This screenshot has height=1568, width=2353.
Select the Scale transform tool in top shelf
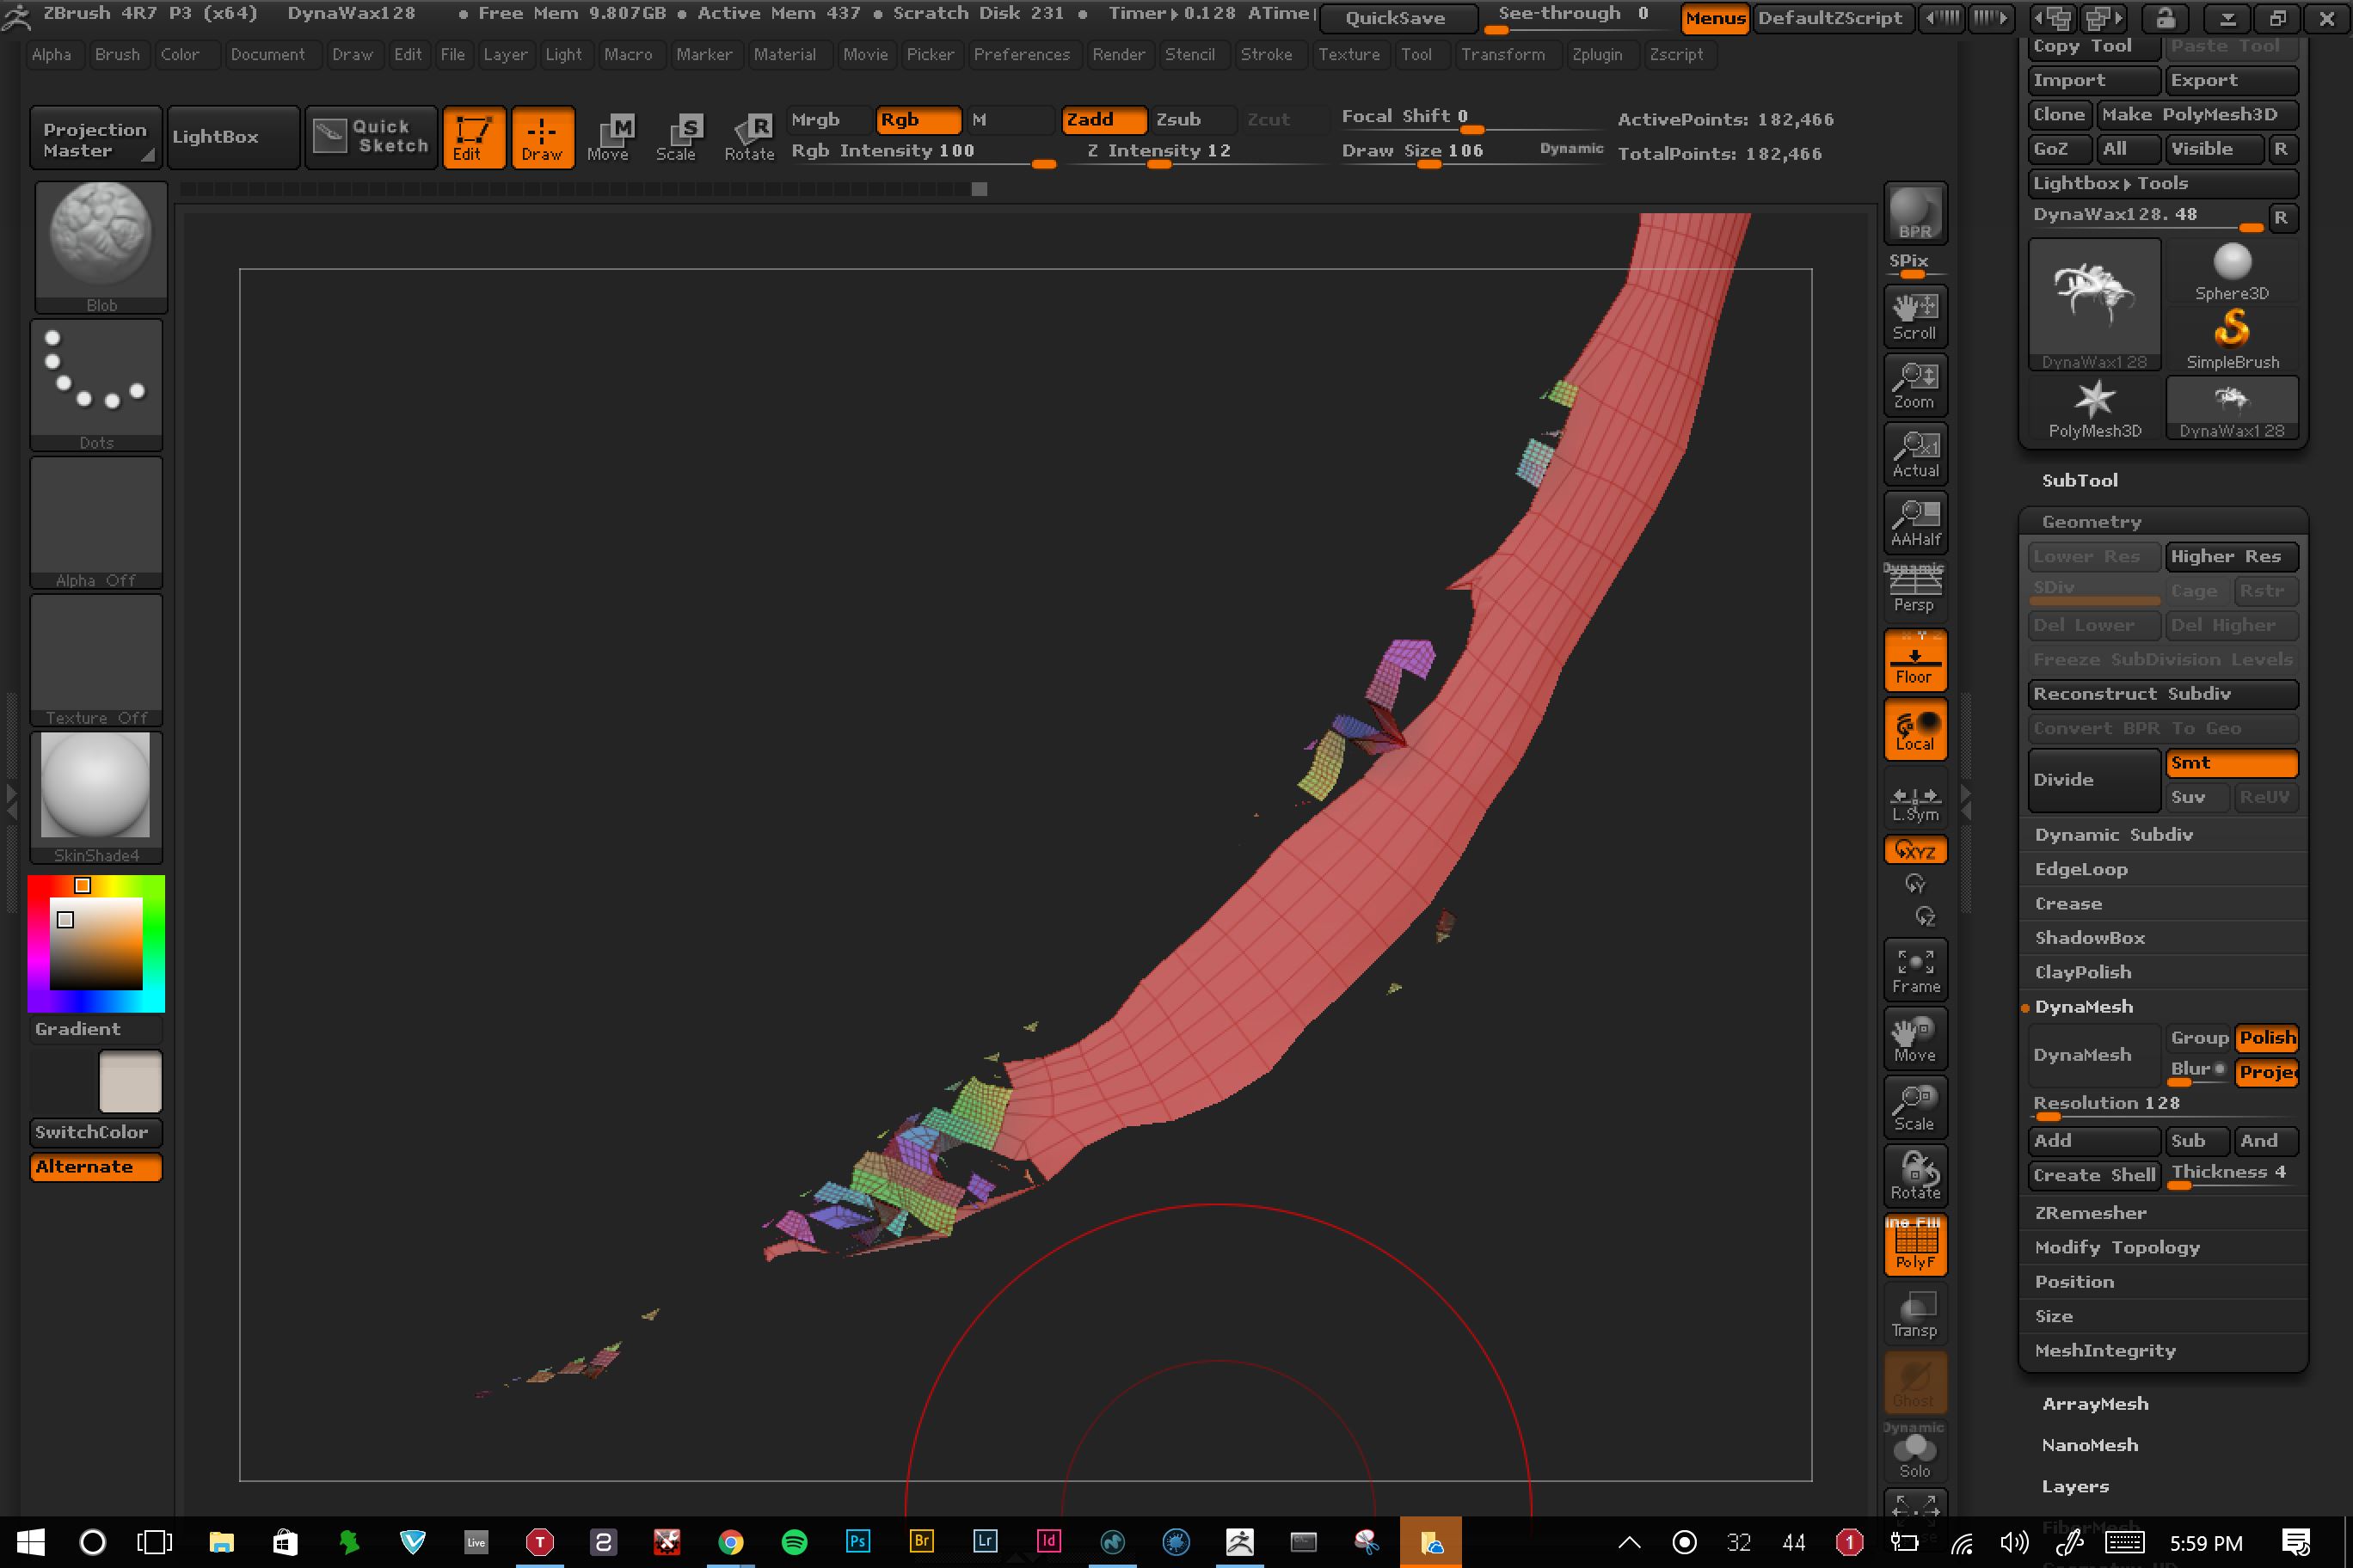click(678, 137)
